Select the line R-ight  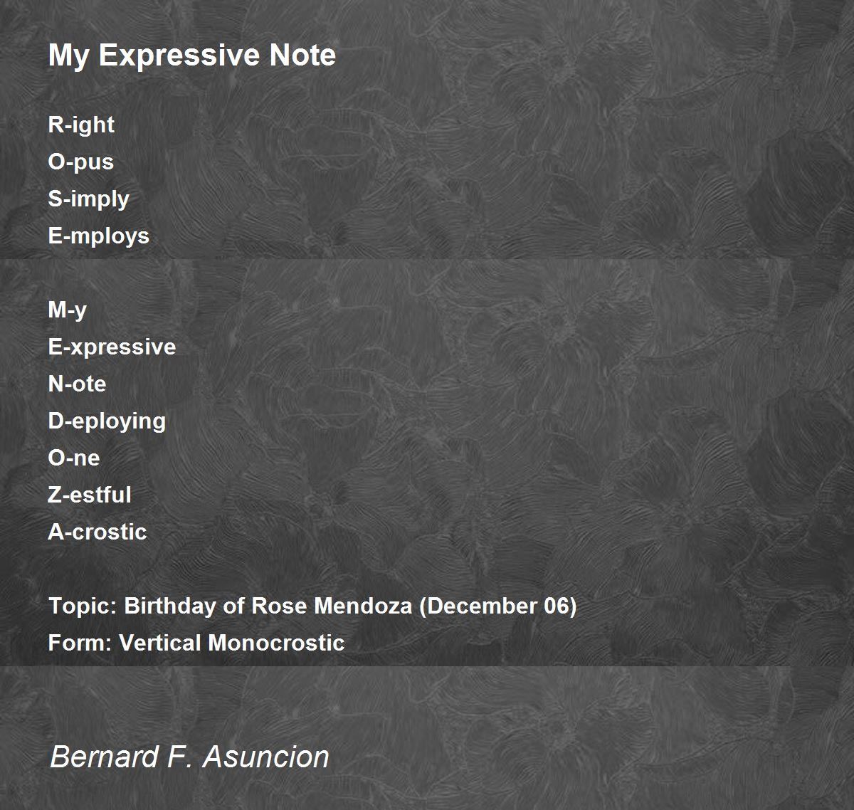pos(81,125)
